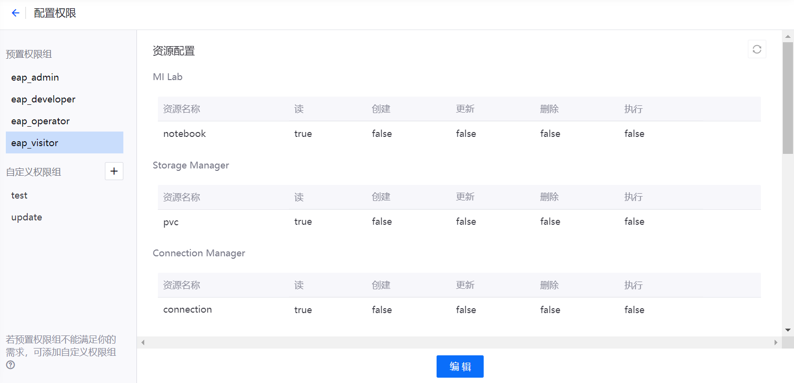The width and height of the screenshot is (794, 383).
Task: Click the MI Lab section heading
Action: coord(168,77)
